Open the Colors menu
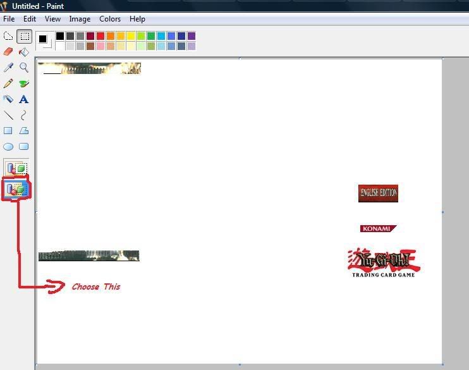 click(110, 19)
